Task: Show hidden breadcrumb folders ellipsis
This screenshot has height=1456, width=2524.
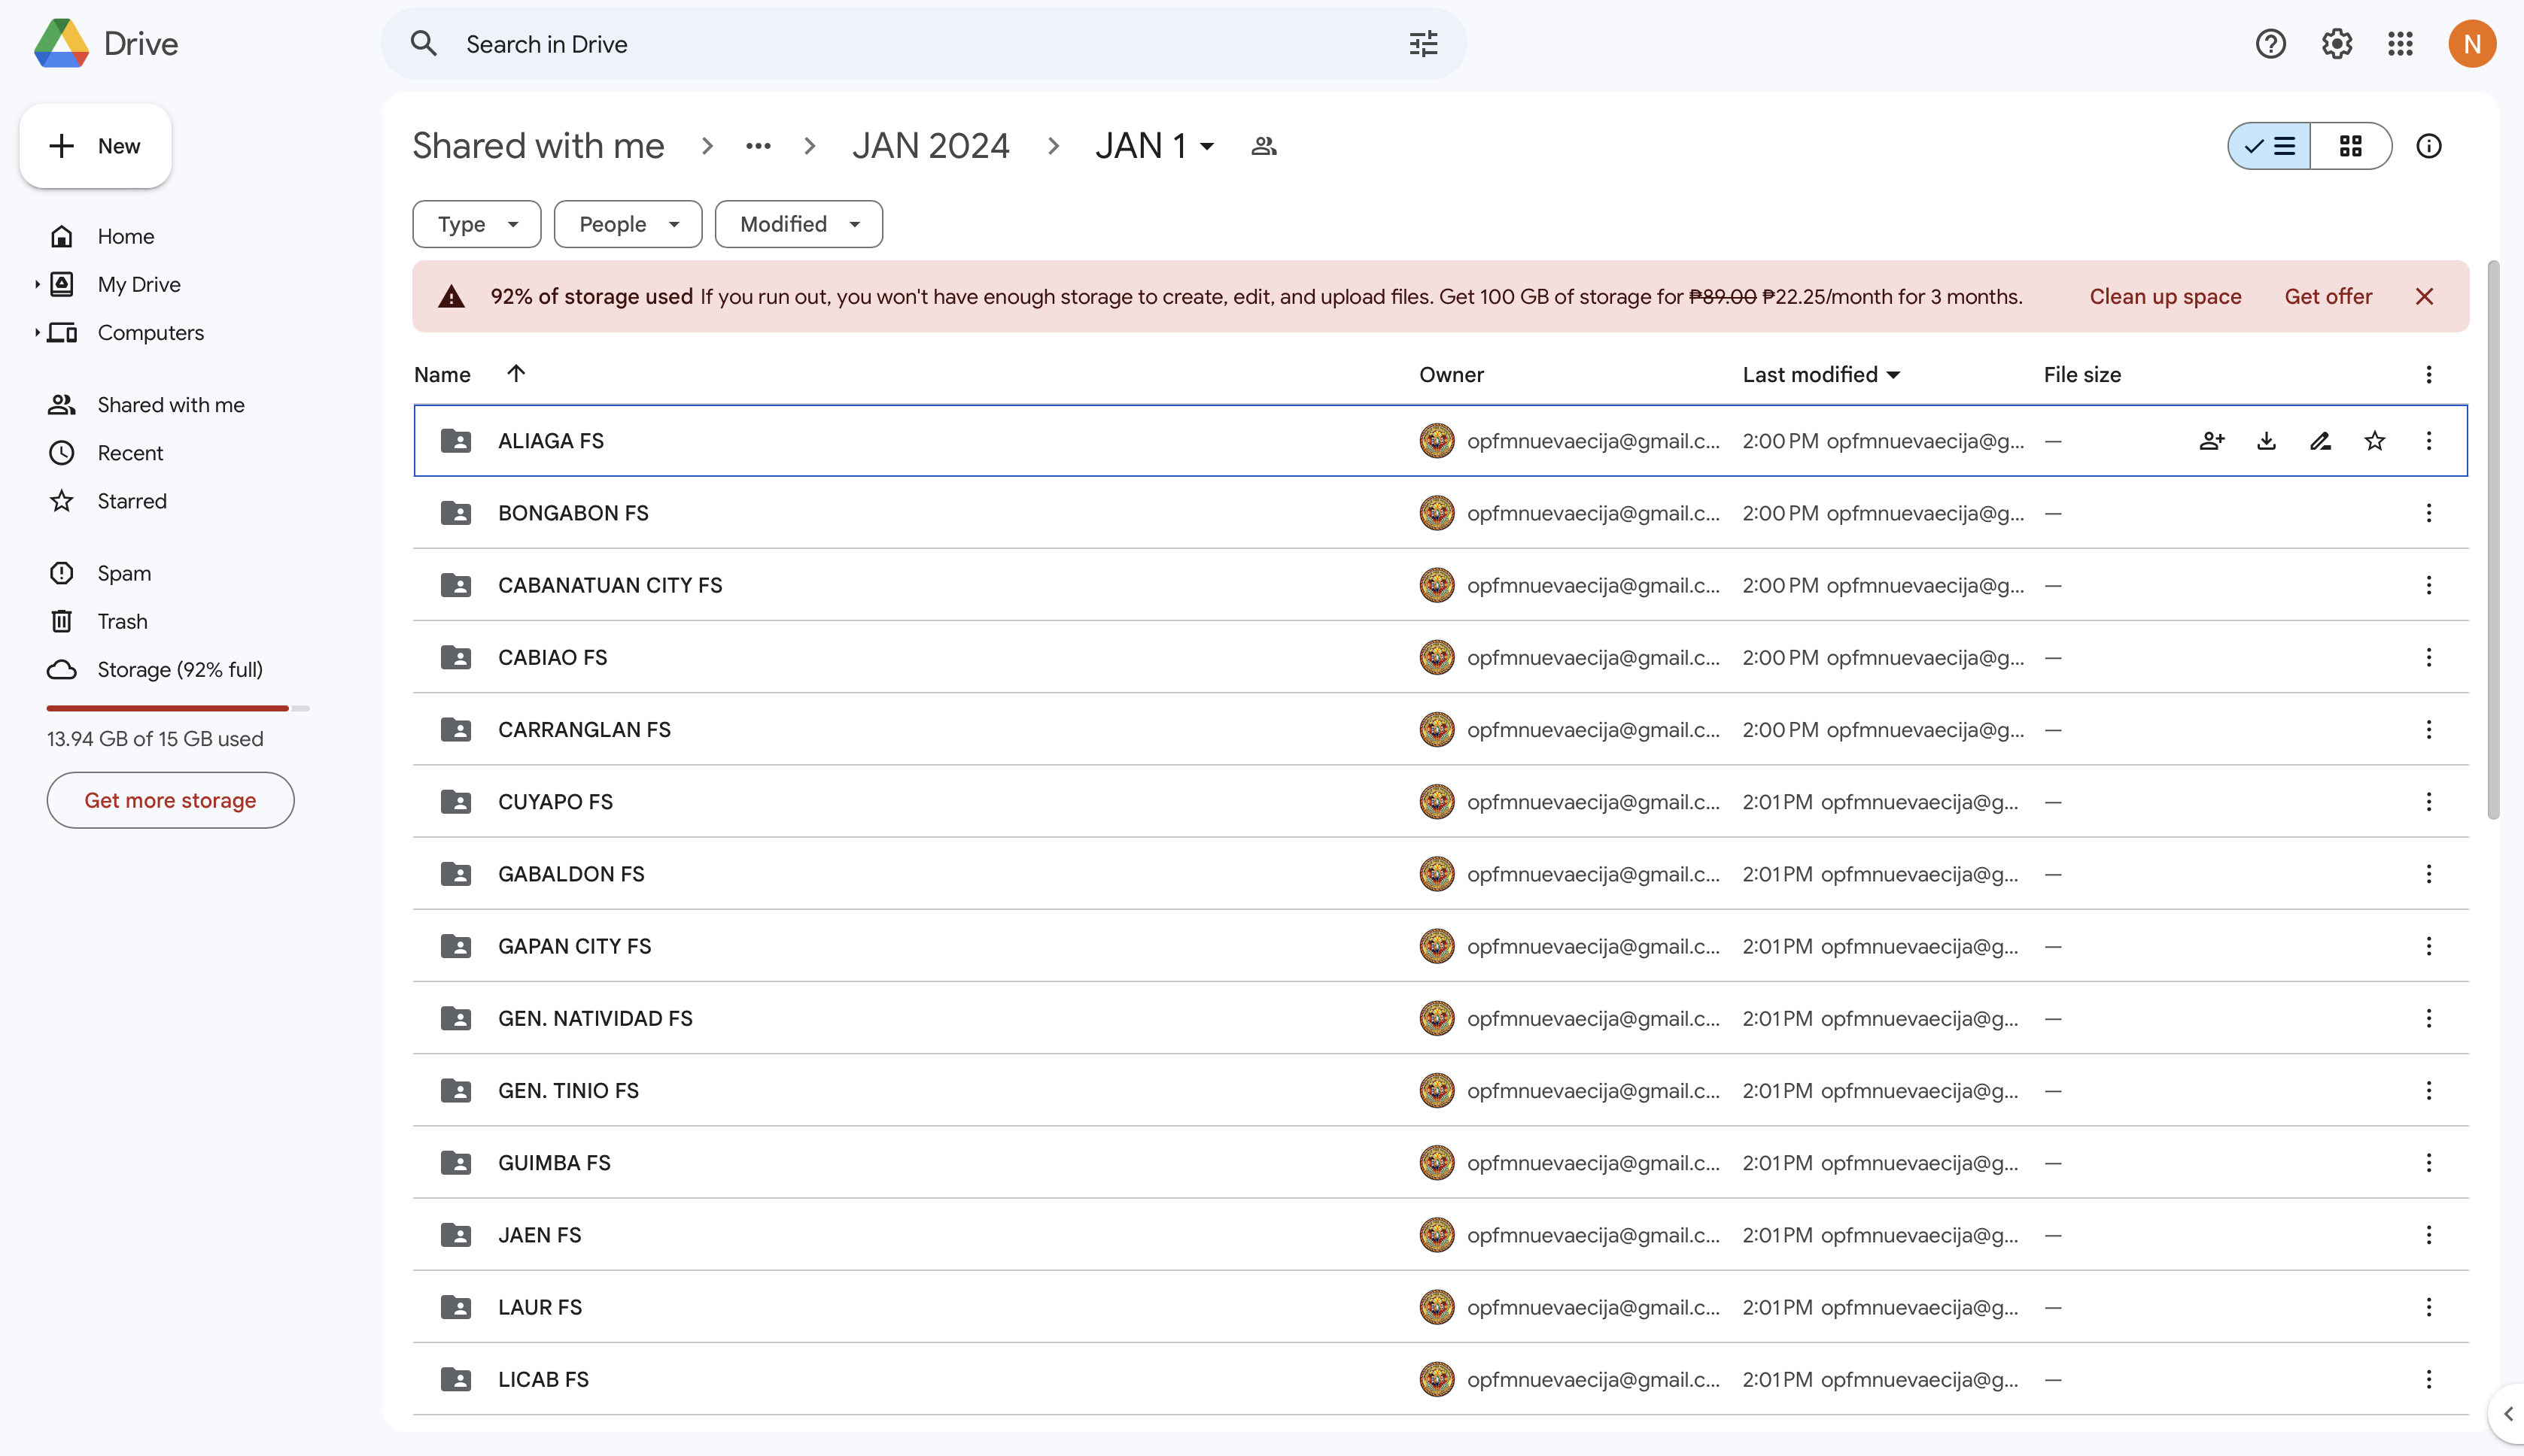Action: pyautogui.click(x=757, y=146)
